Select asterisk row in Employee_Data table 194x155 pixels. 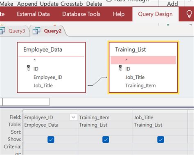(51, 60)
